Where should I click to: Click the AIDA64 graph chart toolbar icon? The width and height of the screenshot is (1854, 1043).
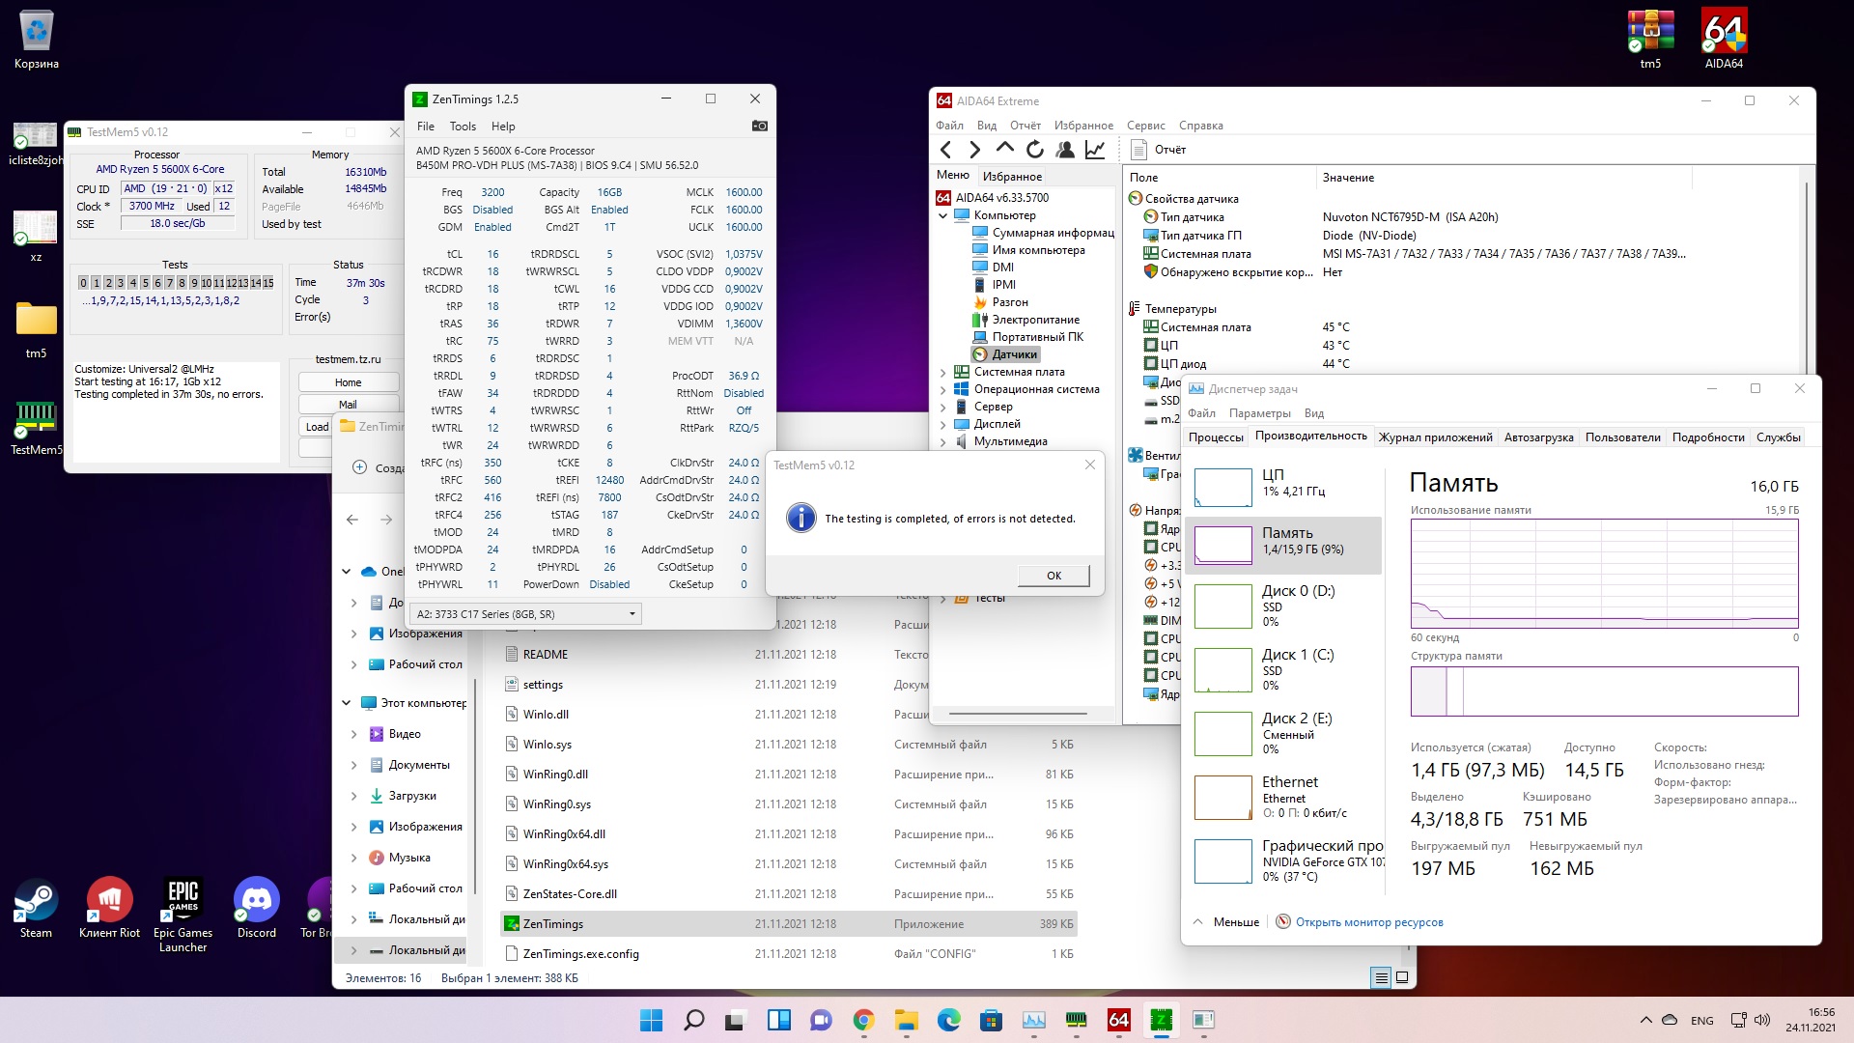(1095, 150)
